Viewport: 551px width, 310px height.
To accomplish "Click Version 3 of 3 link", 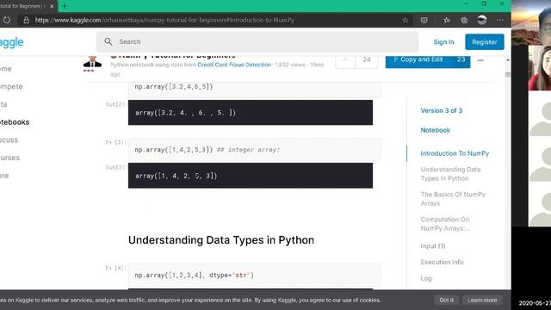I will click(x=442, y=110).
